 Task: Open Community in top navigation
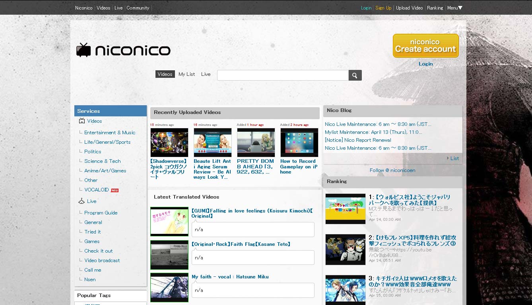pos(138,8)
